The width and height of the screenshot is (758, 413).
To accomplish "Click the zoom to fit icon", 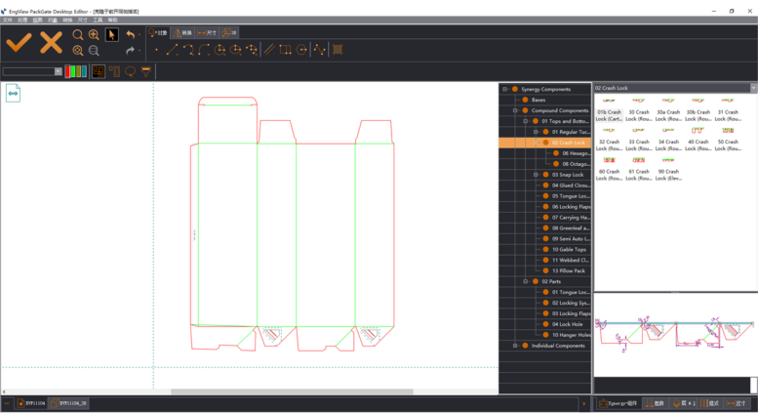I will pos(77,51).
